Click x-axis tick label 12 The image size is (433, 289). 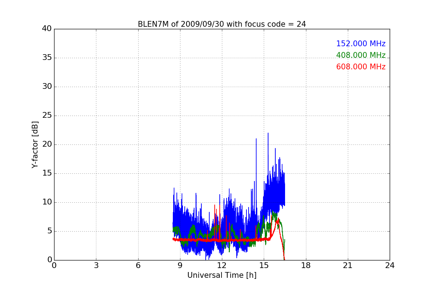click(x=222, y=266)
